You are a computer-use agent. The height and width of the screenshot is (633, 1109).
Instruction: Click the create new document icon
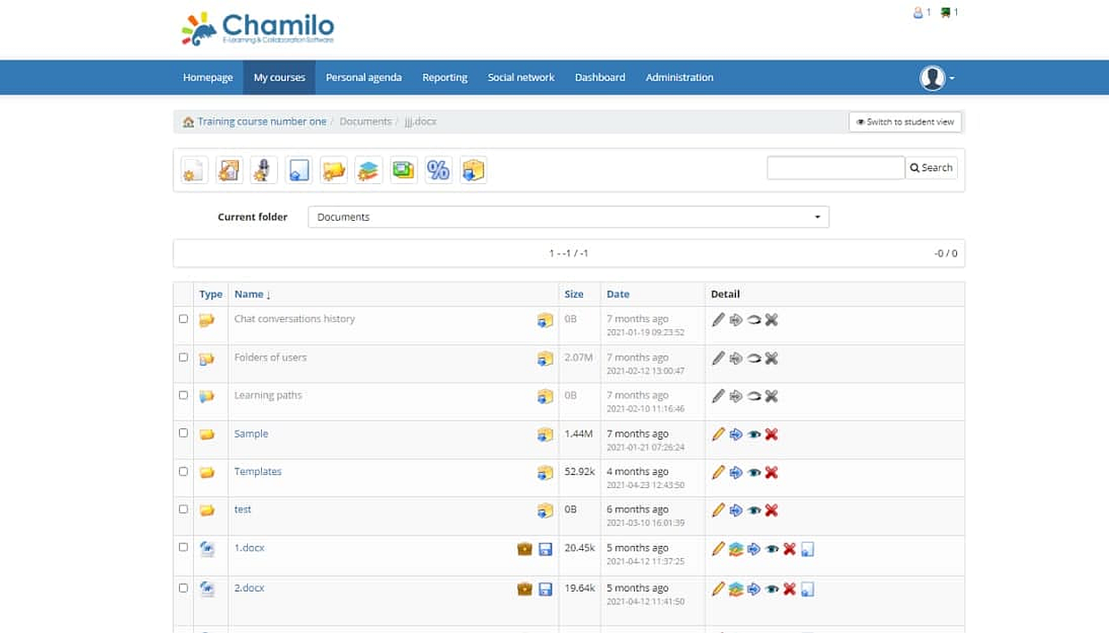[193, 170]
